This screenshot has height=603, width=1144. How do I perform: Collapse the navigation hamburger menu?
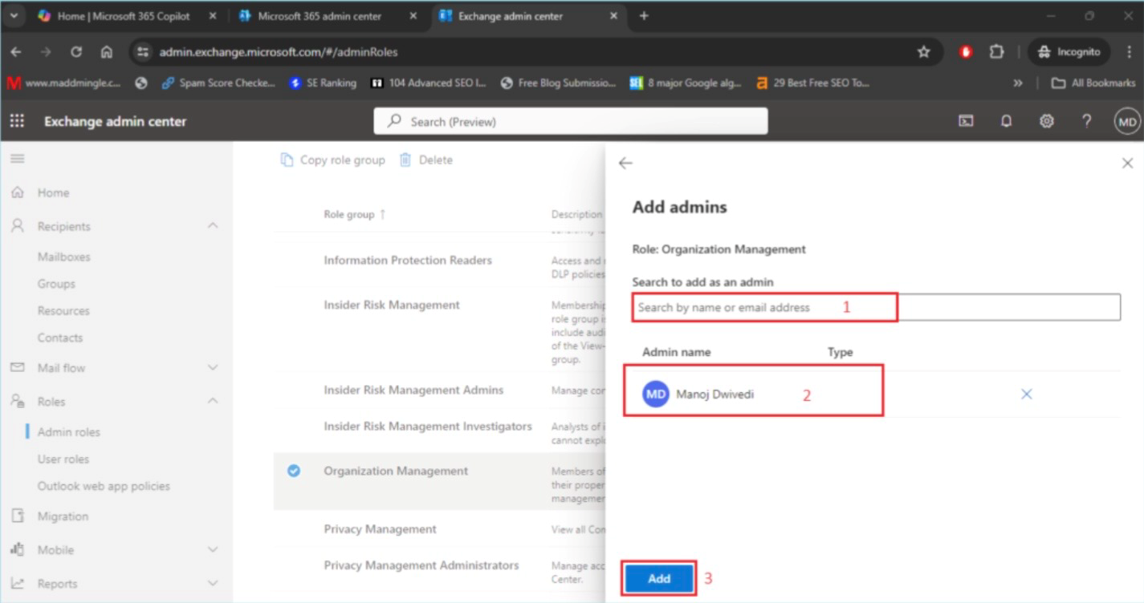(17, 159)
